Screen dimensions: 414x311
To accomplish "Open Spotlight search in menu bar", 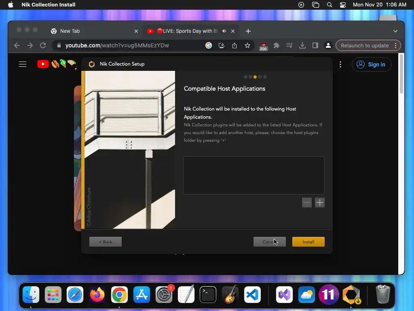I will [x=330, y=5].
